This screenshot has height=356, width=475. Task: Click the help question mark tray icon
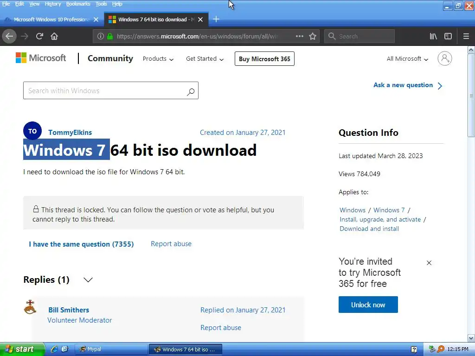[414, 350]
